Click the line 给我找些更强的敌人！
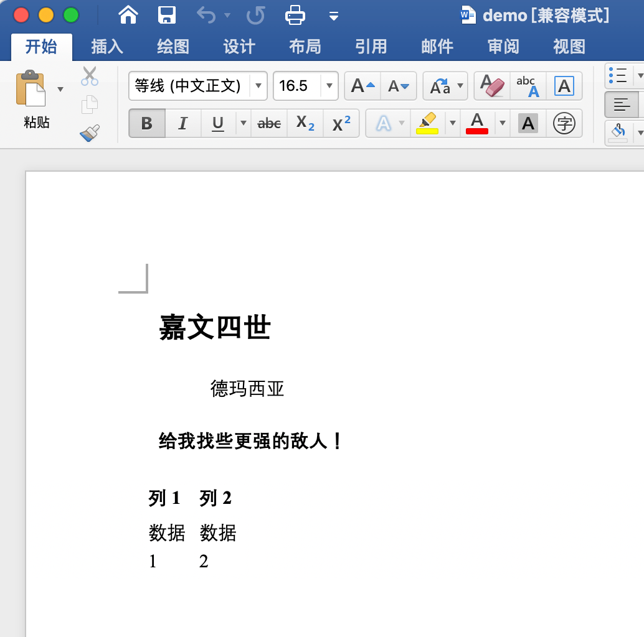Screen dimensions: 644x637 tap(250, 441)
